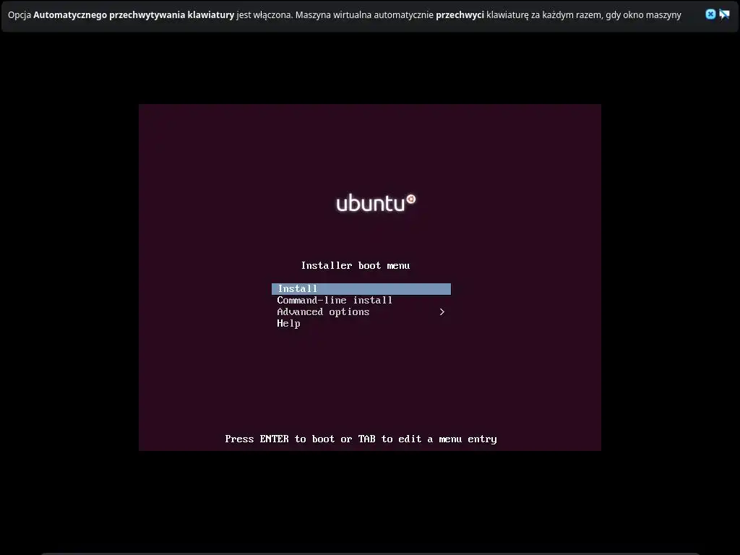
Task: Click the keyboard auto-capture notification message
Action: [345, 14]
